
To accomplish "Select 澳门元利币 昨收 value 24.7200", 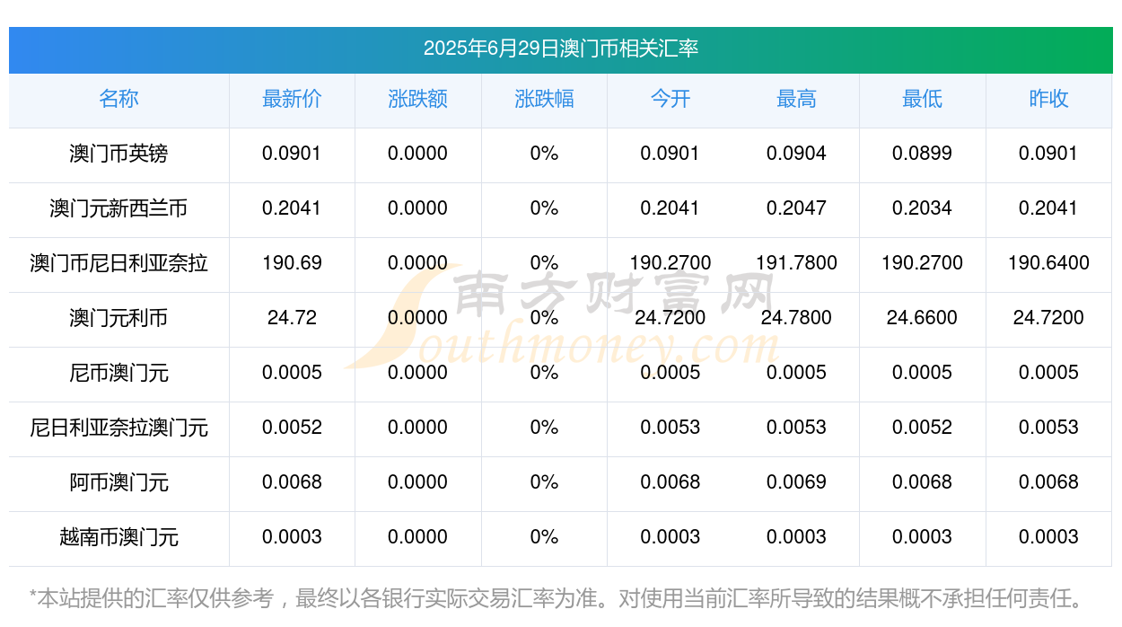I will point(1048,318).
